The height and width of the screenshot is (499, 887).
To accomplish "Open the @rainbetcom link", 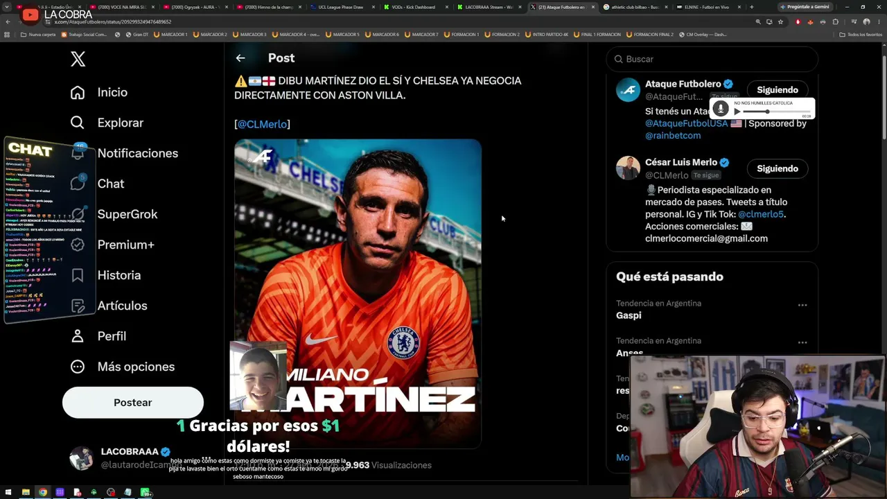I will [x=673, y=136].
